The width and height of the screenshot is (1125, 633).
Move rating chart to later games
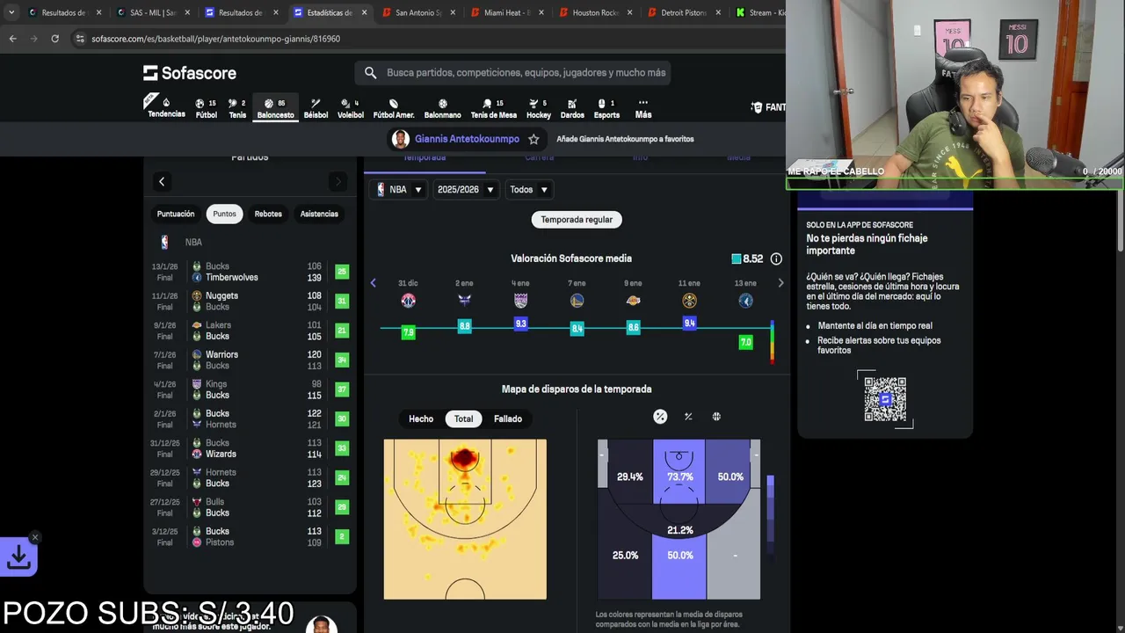coord(780,283)
